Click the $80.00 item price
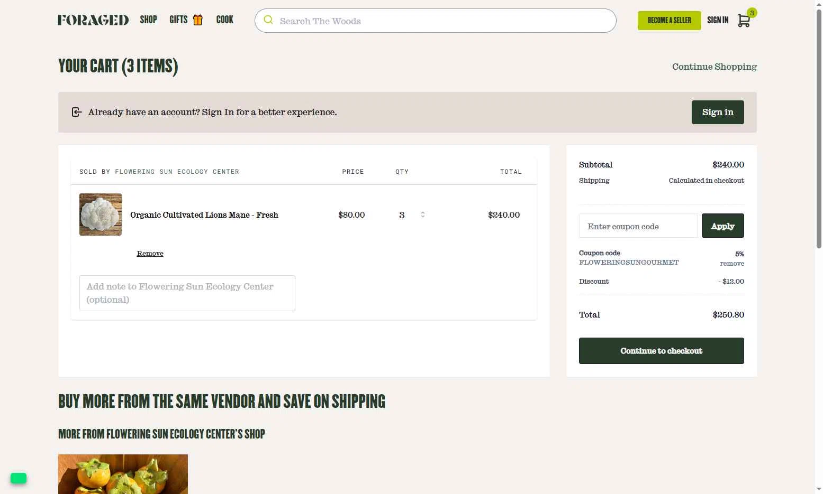Viewport: 823px width, 494px height. click(x=351, y=215)
